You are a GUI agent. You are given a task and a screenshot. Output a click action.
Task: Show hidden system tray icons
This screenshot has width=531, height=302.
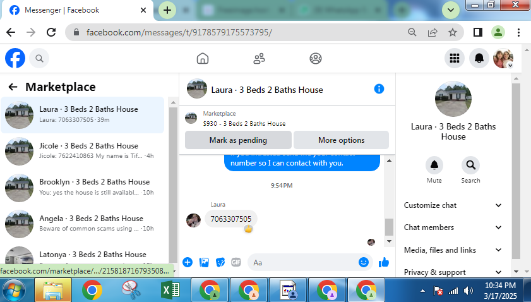tap(422, 291)
